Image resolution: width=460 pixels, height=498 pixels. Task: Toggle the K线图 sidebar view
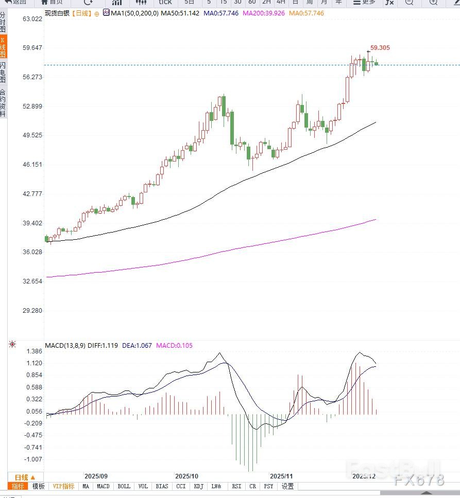click(3, 46)
